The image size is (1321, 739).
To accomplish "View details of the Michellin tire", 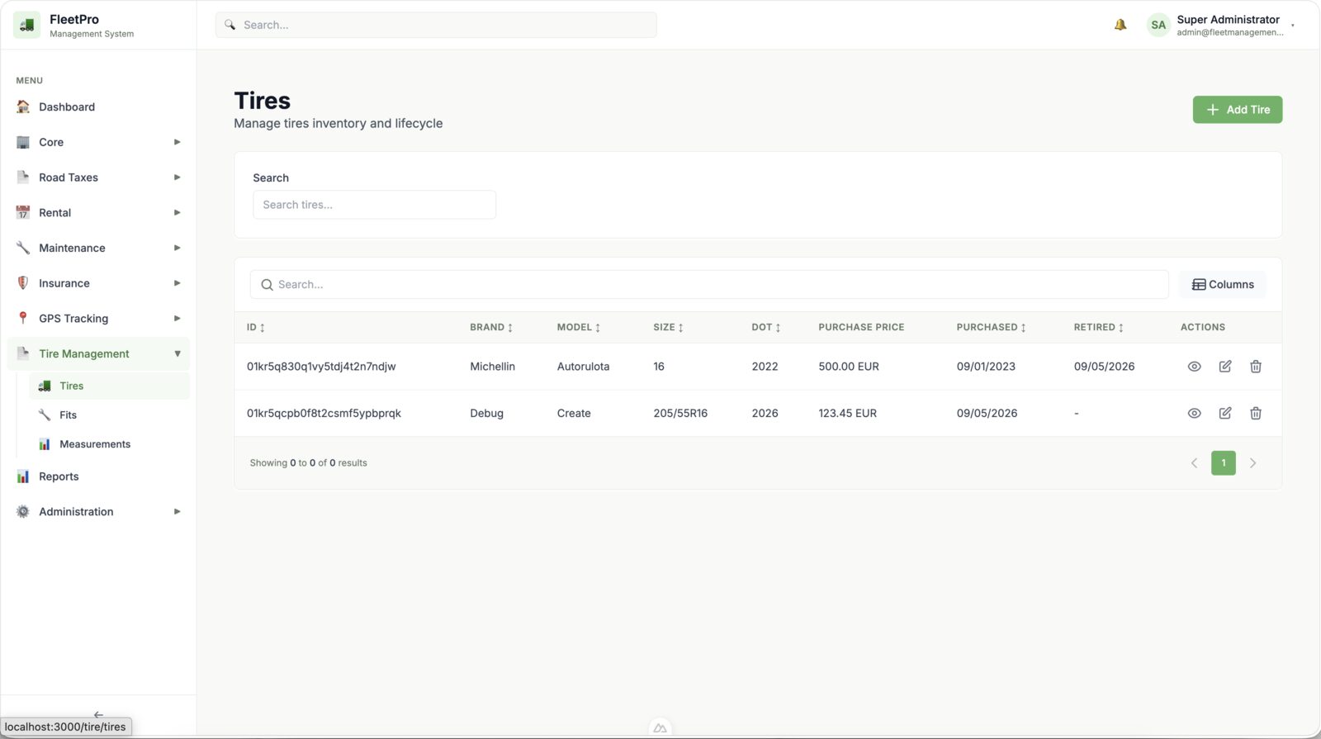I will point(1194,367).
